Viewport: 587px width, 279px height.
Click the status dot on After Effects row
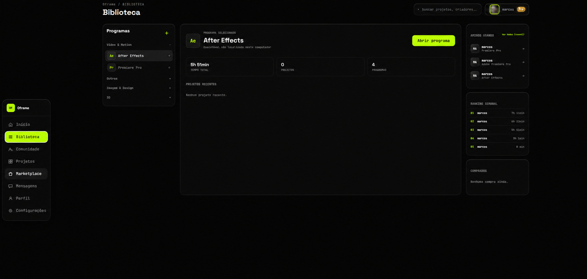[x=169, y=56]
